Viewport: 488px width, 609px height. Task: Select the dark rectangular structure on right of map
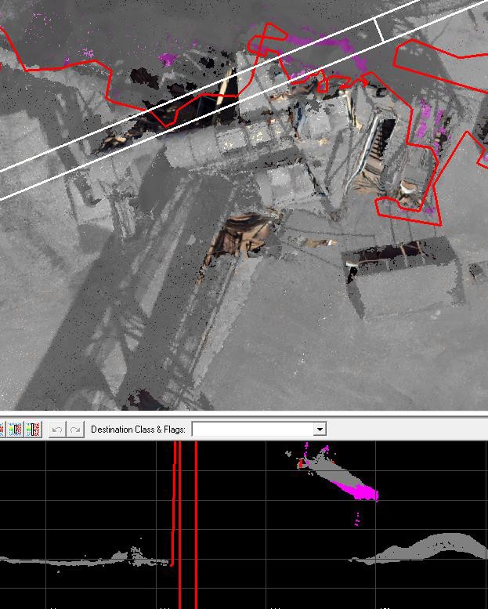pos(399,255)
